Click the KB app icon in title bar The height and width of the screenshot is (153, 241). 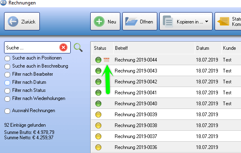click(x=3, y=2)
